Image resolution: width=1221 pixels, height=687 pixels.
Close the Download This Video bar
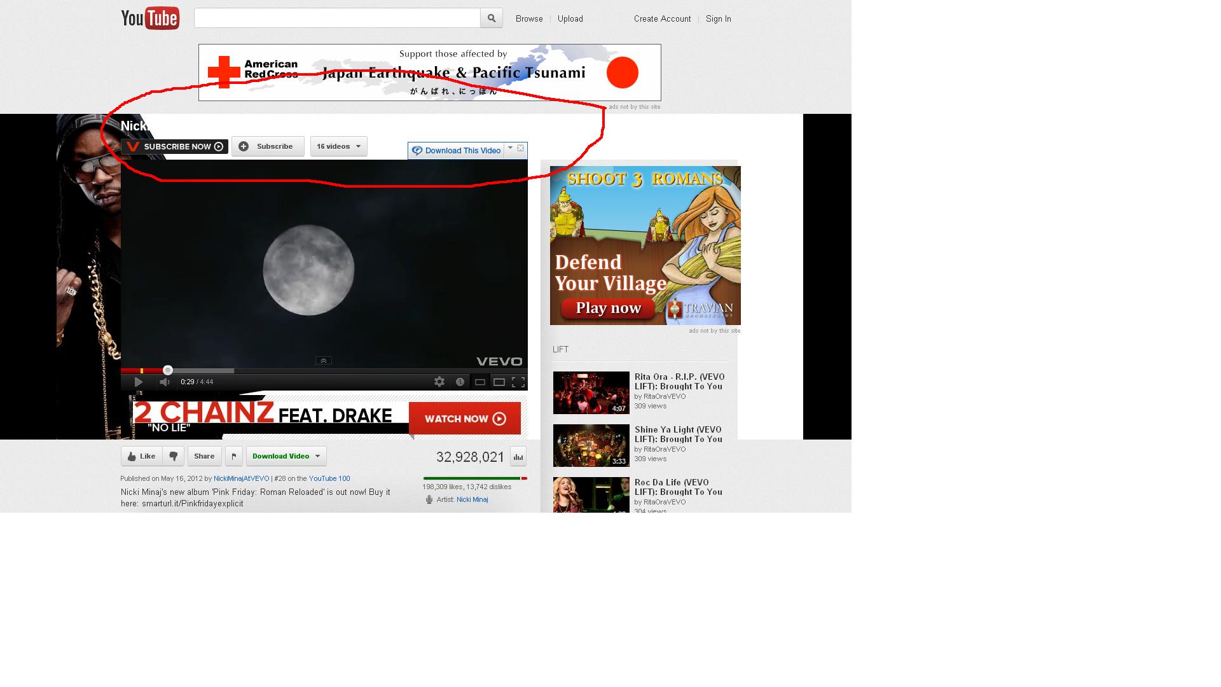coord(520,148)
